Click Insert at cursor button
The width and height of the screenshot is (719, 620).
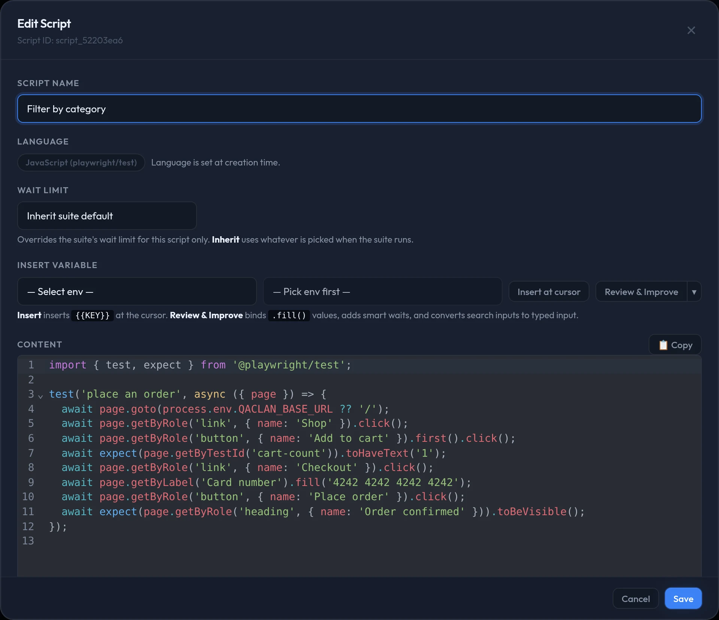549,292
